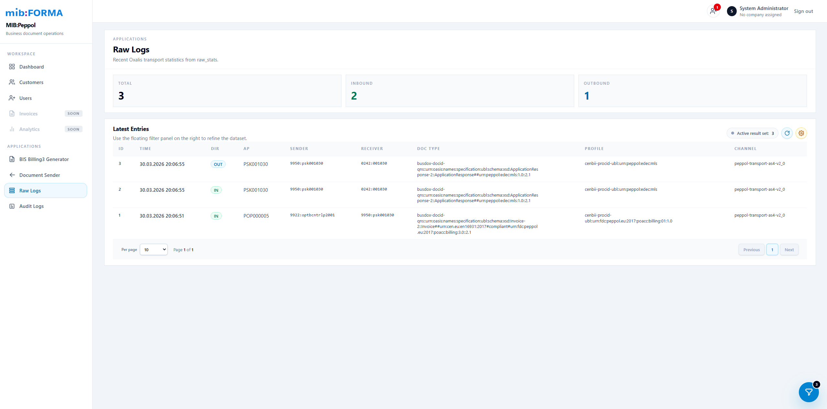Click the Next page button

click(789, 250)
